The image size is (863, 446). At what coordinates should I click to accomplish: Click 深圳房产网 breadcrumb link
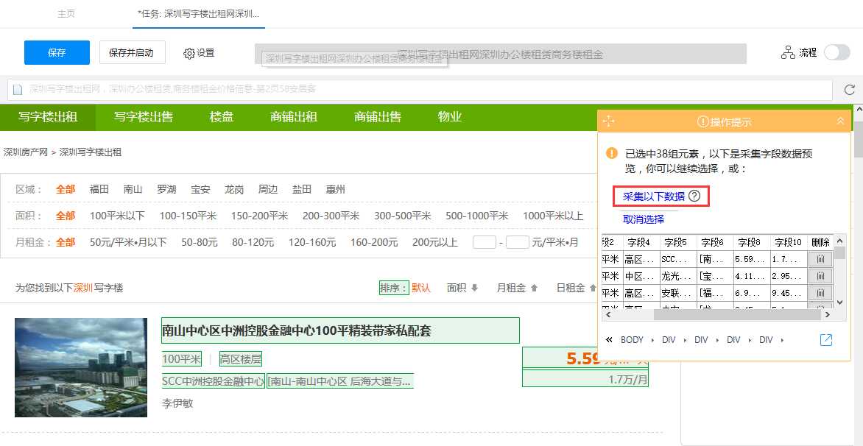tap(25, 152)
